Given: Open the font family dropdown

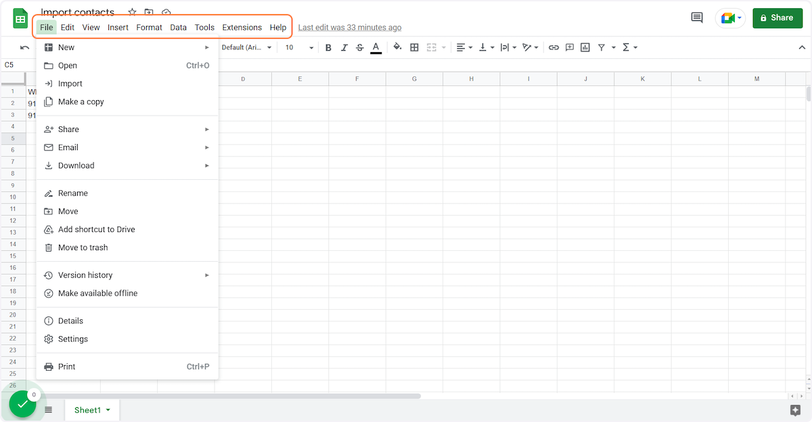Looking at the screenshot, I should pos(246,47).
